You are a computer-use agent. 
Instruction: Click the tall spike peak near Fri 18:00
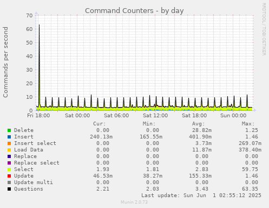coord(39,25)
